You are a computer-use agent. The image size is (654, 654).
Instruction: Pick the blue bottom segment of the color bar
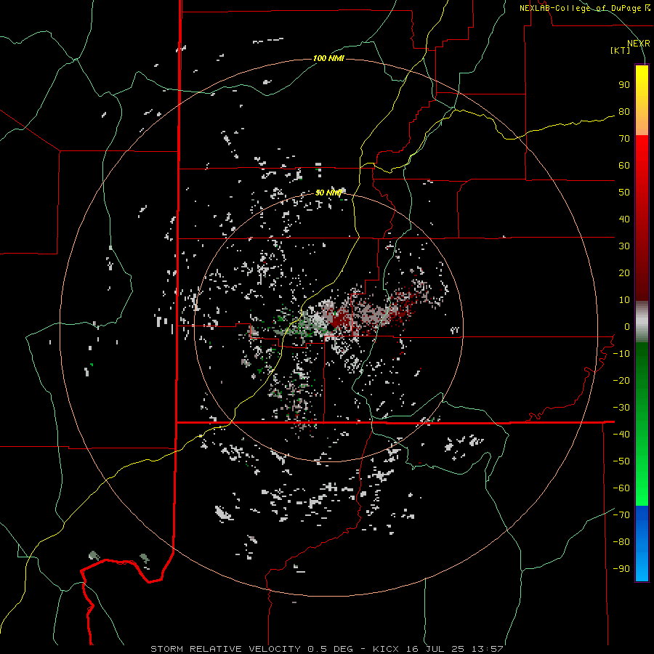[642, 543]
